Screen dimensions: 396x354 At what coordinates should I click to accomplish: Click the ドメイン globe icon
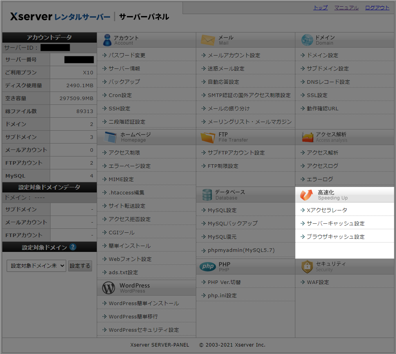[307, 40]
